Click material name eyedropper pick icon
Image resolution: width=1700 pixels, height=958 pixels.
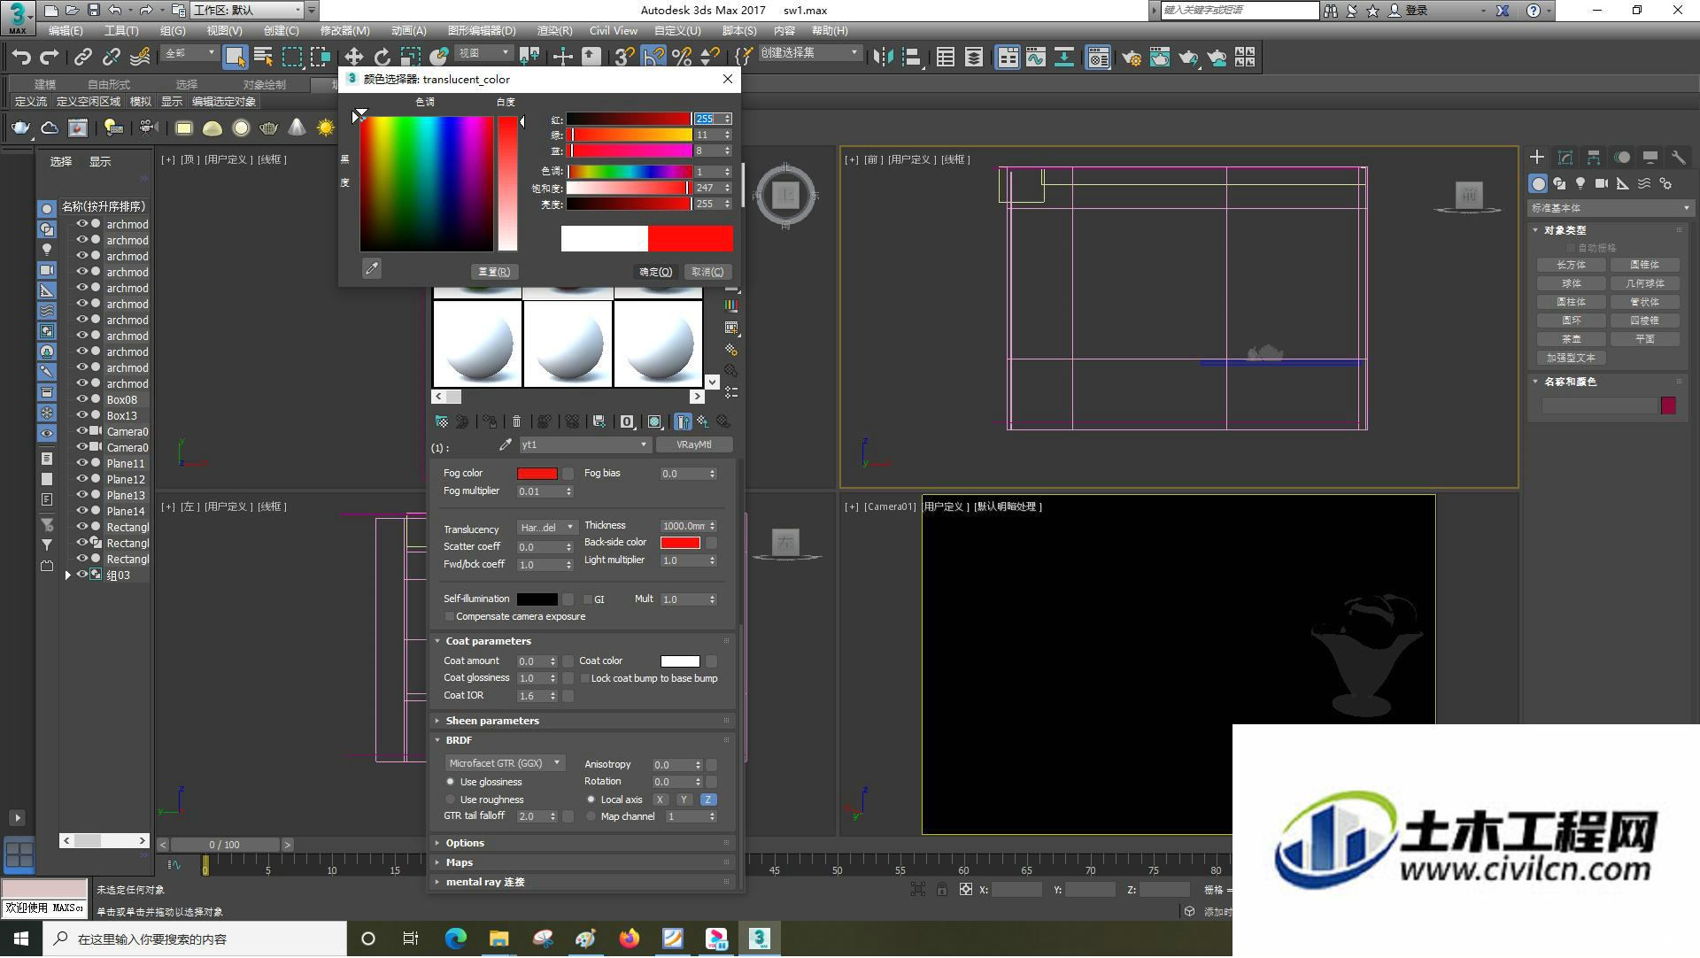(x=506, y=444)
